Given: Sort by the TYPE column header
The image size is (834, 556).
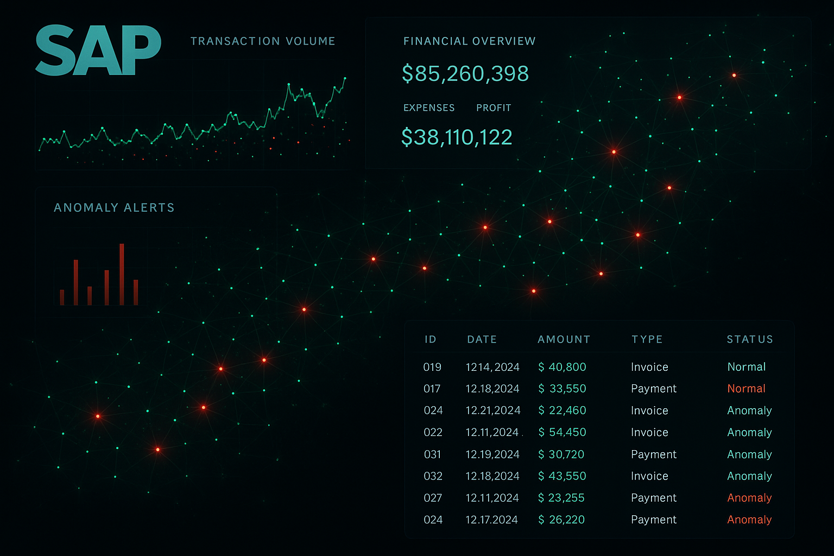Looking at the screenshot, I should (647, 339).
